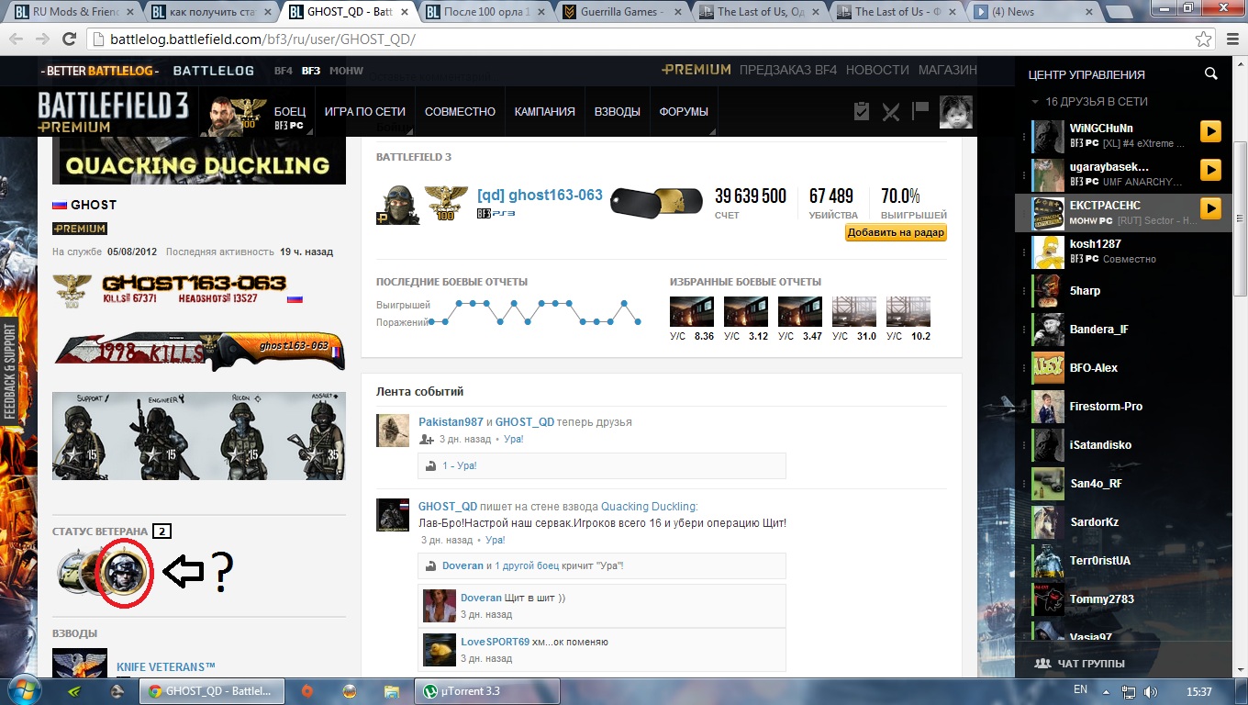The width and height of the screenshot is (1248, 705).
Task: Click the volume icon in system tray
Action: pyautogui.click(x=1151, y=691)
